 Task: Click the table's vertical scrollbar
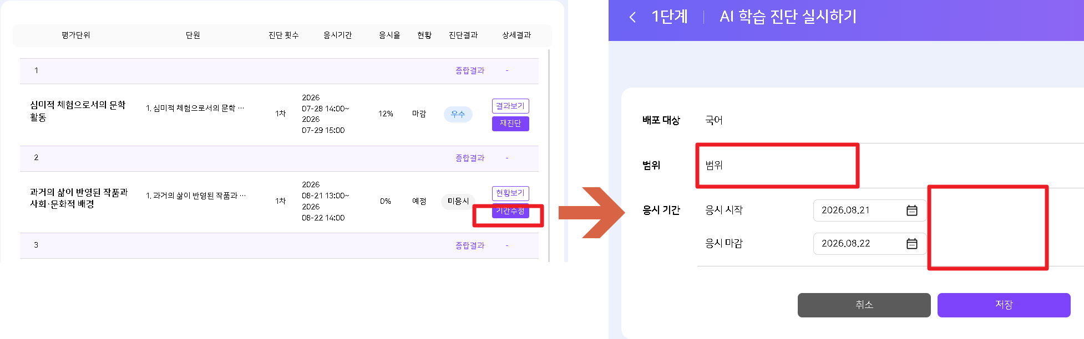coord(549,155)
